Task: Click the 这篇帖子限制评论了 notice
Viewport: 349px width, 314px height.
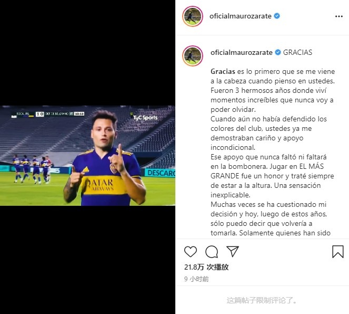Action: [262, 300]
